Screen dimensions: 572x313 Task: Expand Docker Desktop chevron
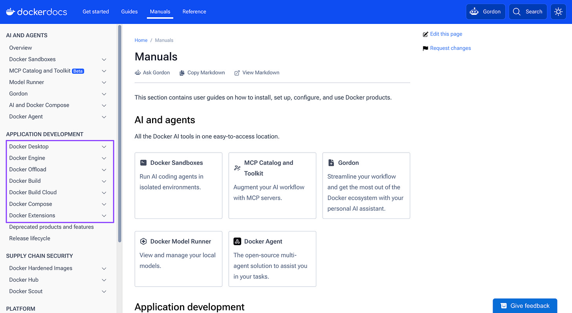tap(104, 146)
